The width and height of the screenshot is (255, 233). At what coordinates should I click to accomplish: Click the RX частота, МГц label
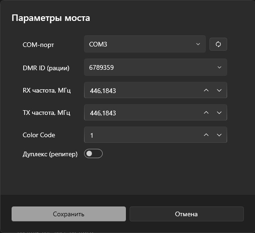[46, 90]
